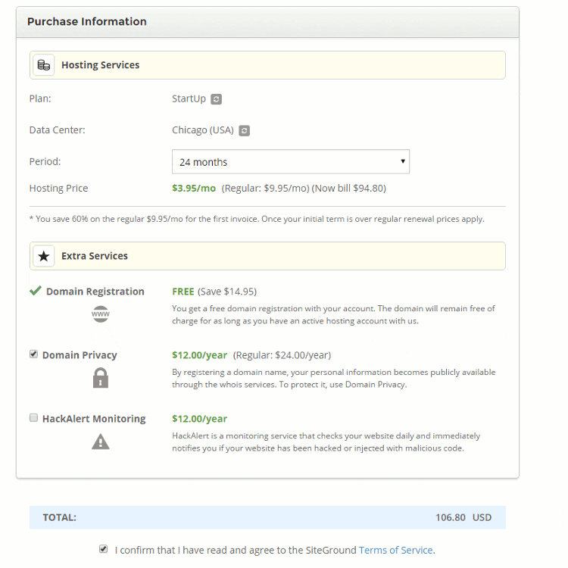Click the "Data Center:" label
The image size is (568, 568).
pyautogui.click(x=58, y=130)
